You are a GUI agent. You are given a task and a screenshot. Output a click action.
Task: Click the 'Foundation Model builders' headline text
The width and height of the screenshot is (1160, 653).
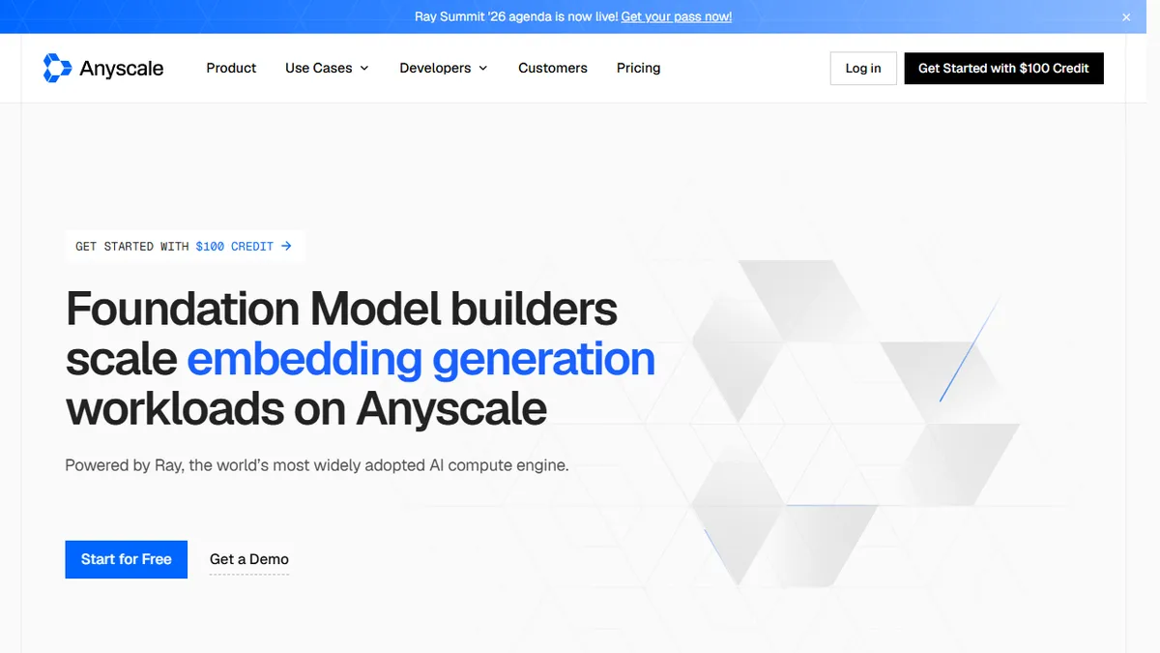(341, 310)
